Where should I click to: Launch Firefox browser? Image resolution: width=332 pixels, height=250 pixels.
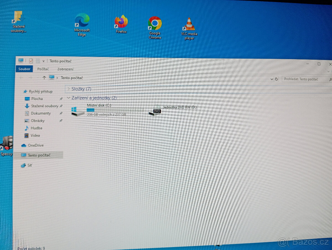point(121,21)
